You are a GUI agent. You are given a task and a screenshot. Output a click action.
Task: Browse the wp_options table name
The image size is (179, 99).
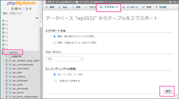[x=19, y=76]
